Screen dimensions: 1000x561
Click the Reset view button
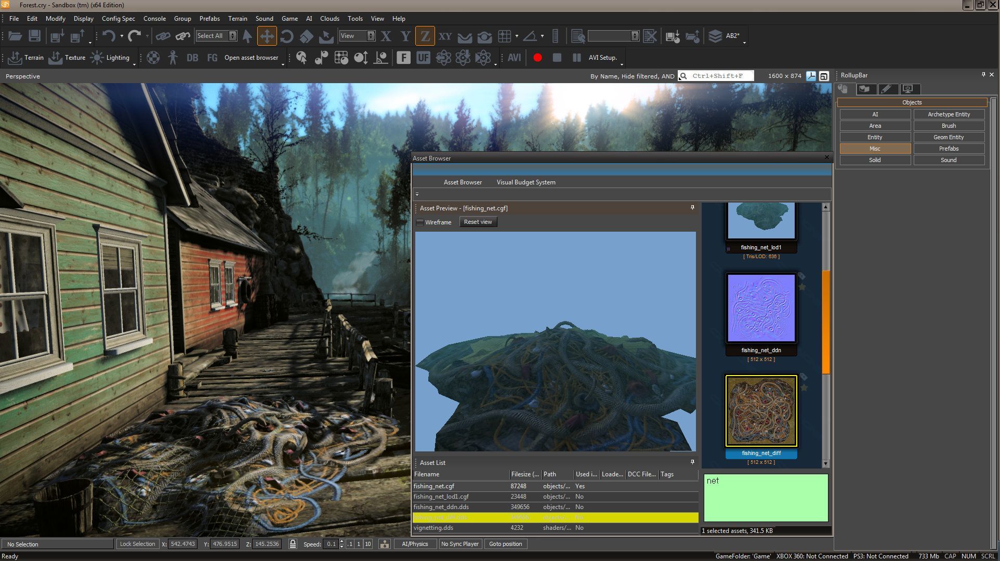pyautogui.click(x=477, y=221)
